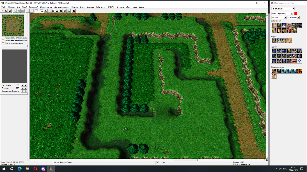Create a new map with toolbar icon
This screenshot has width=307, height=172.
(2, 11)
